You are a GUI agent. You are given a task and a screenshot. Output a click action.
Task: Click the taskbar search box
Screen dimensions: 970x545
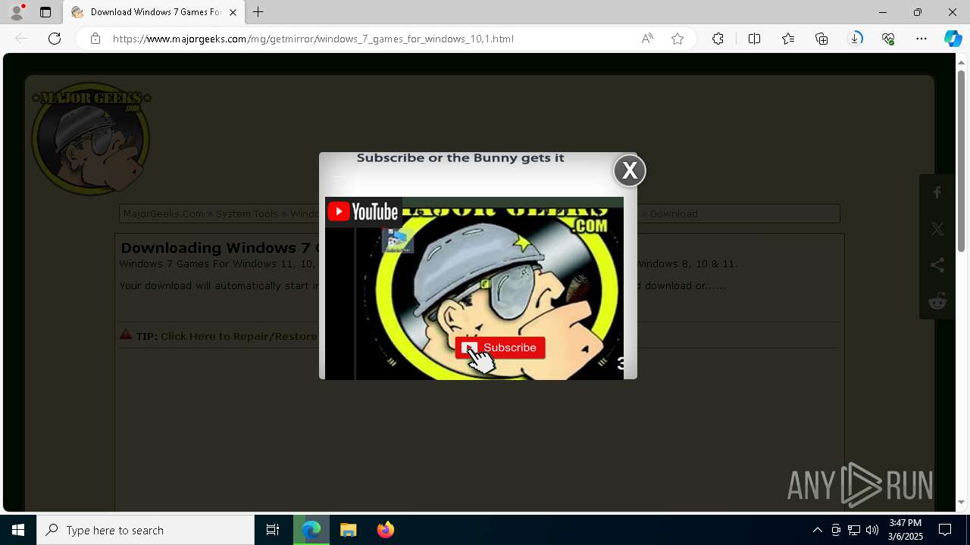point(145,530)
